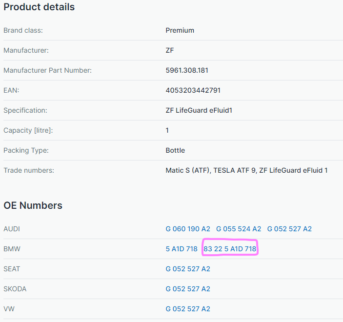343x322 pixels.
Task: Open AUDI OE number G 055 524 A2
Action: click(x=239, y=229)
